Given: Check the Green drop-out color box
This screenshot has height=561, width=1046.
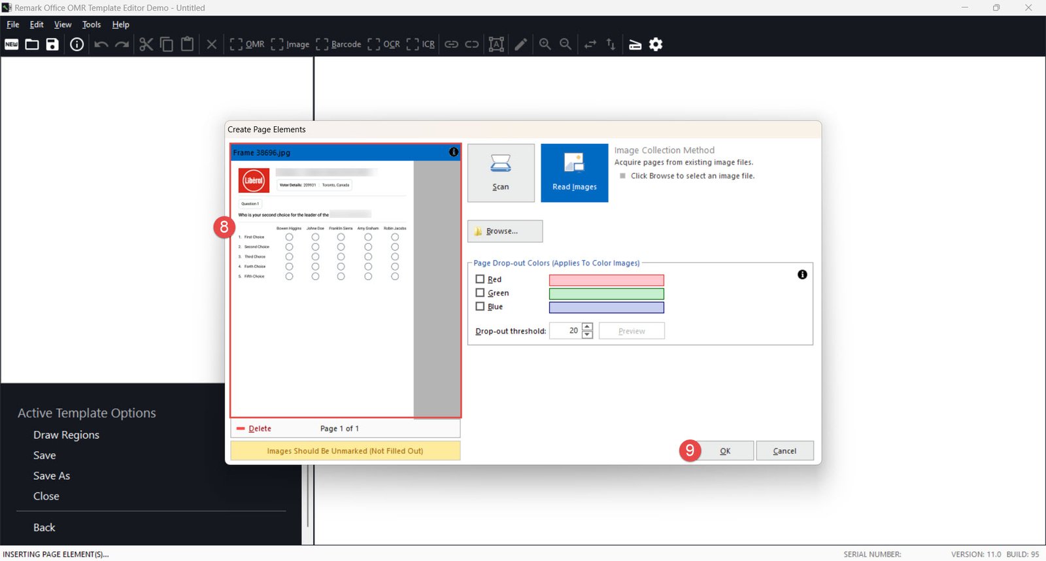Looking at the screenshot, I should [x=480, y=293].
